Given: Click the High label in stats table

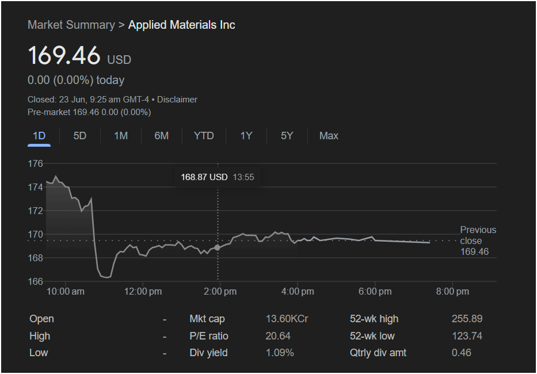Looking at the screenshot, I should pyautogui.click(x=40, y=336).
